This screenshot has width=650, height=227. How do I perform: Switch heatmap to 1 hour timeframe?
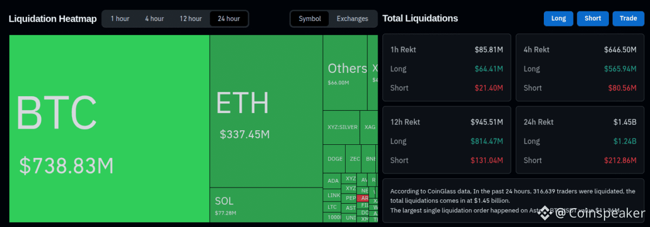point(120,19)
